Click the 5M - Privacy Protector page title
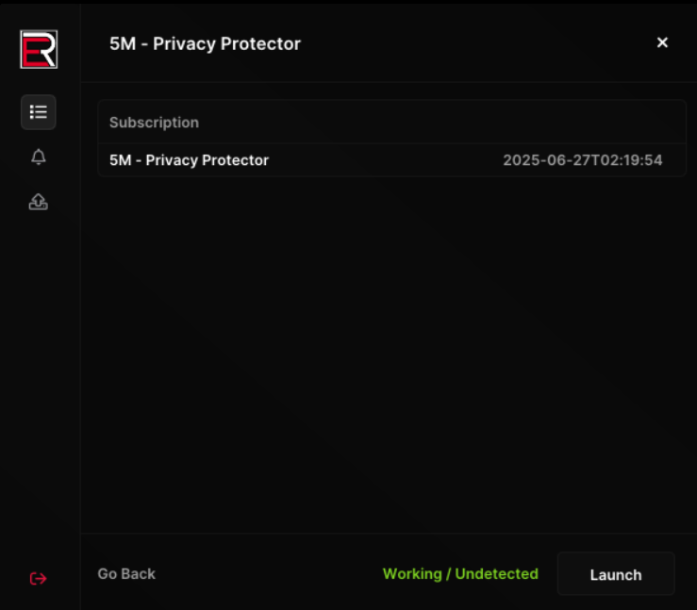697x610 pixels. click(x=205, y=43)
